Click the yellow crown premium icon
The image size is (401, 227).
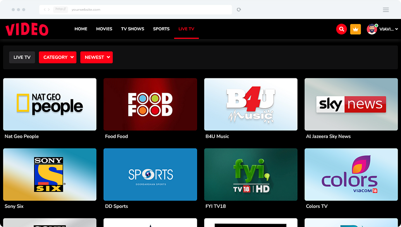point(356,29)
